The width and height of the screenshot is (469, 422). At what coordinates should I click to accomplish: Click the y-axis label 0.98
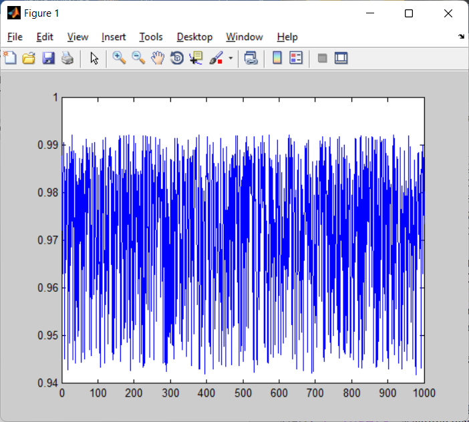click(x=47, y=192)
